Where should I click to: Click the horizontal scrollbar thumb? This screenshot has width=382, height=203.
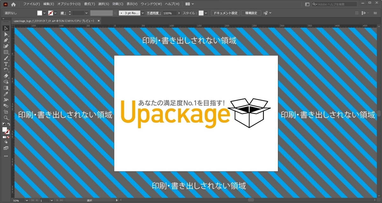click(x=251, y=200)
